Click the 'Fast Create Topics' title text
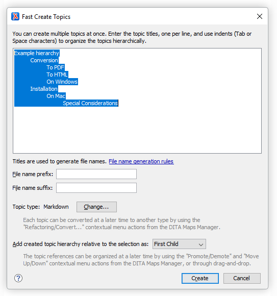 click(46, 17)
